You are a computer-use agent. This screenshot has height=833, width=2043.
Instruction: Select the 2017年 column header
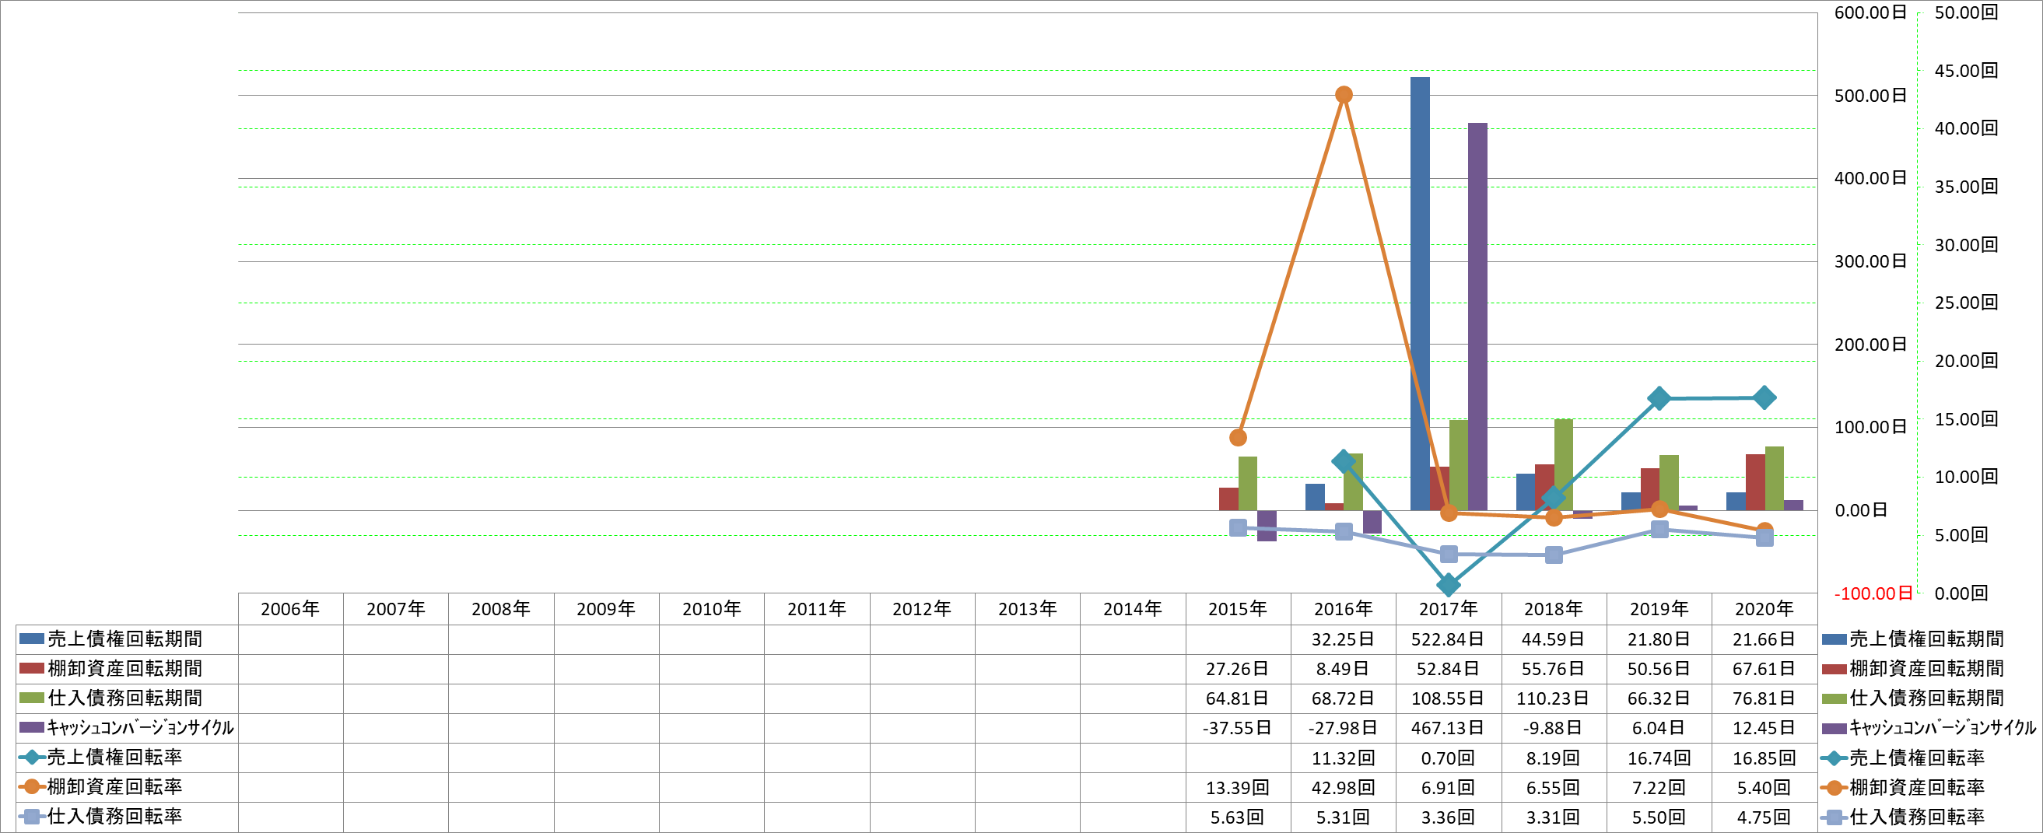tap(1448, 609)
